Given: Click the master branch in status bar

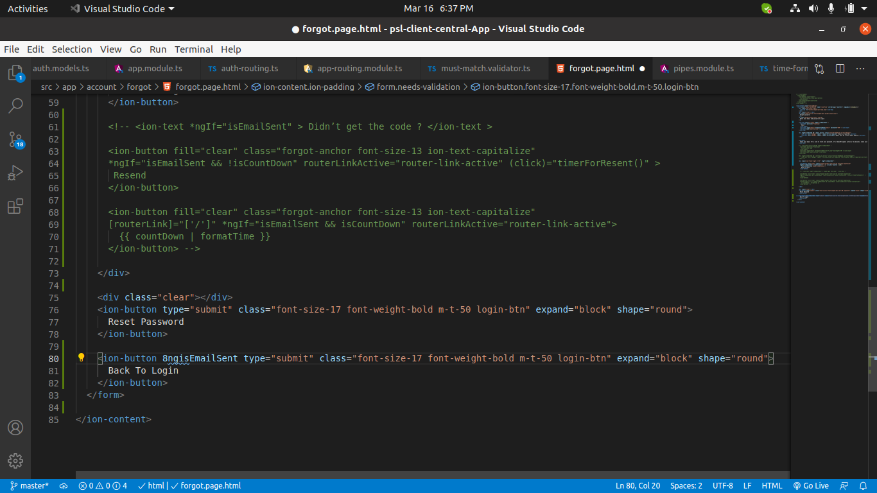Looking at the screenshot, I should point(30,486).
